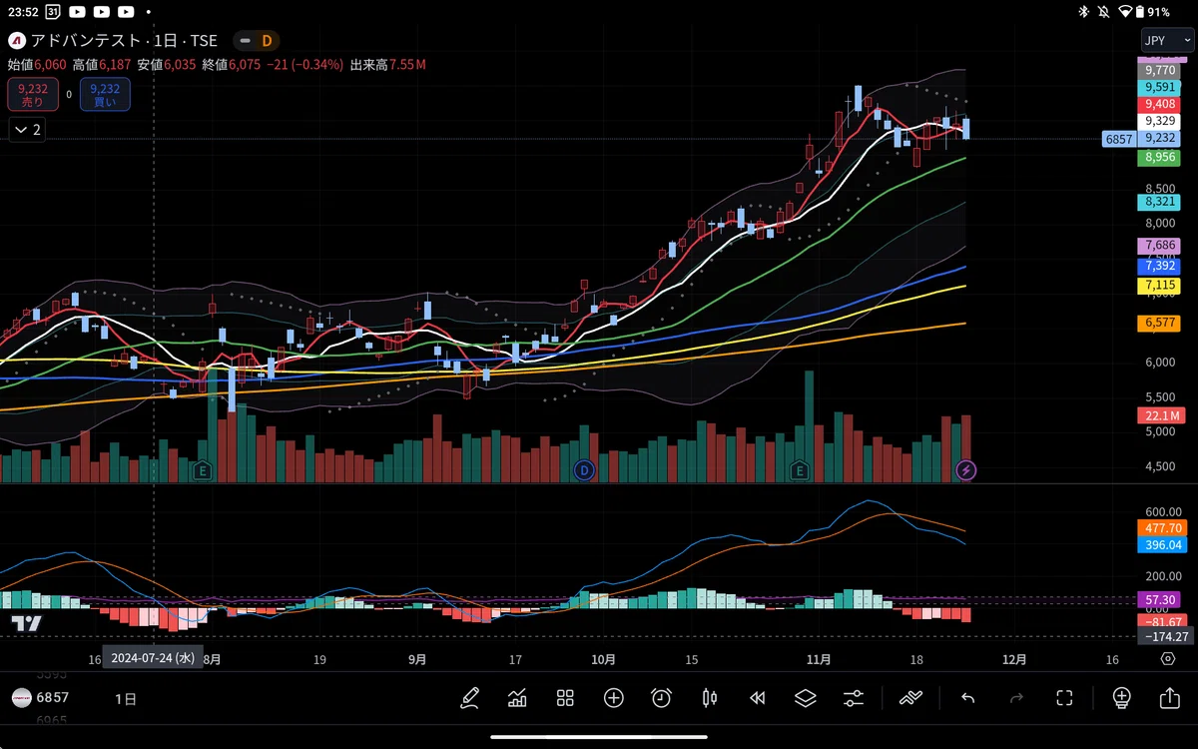The image size is (1198, 749).
Task: Tap the double-wave line icon in toolbar
Action: (910, 698)
